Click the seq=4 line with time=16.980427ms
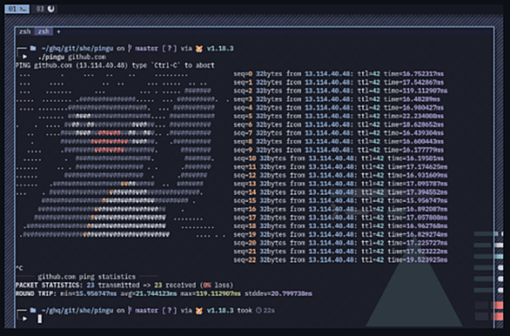The height and width of the screenshot is (336, 510). (339, 108)
